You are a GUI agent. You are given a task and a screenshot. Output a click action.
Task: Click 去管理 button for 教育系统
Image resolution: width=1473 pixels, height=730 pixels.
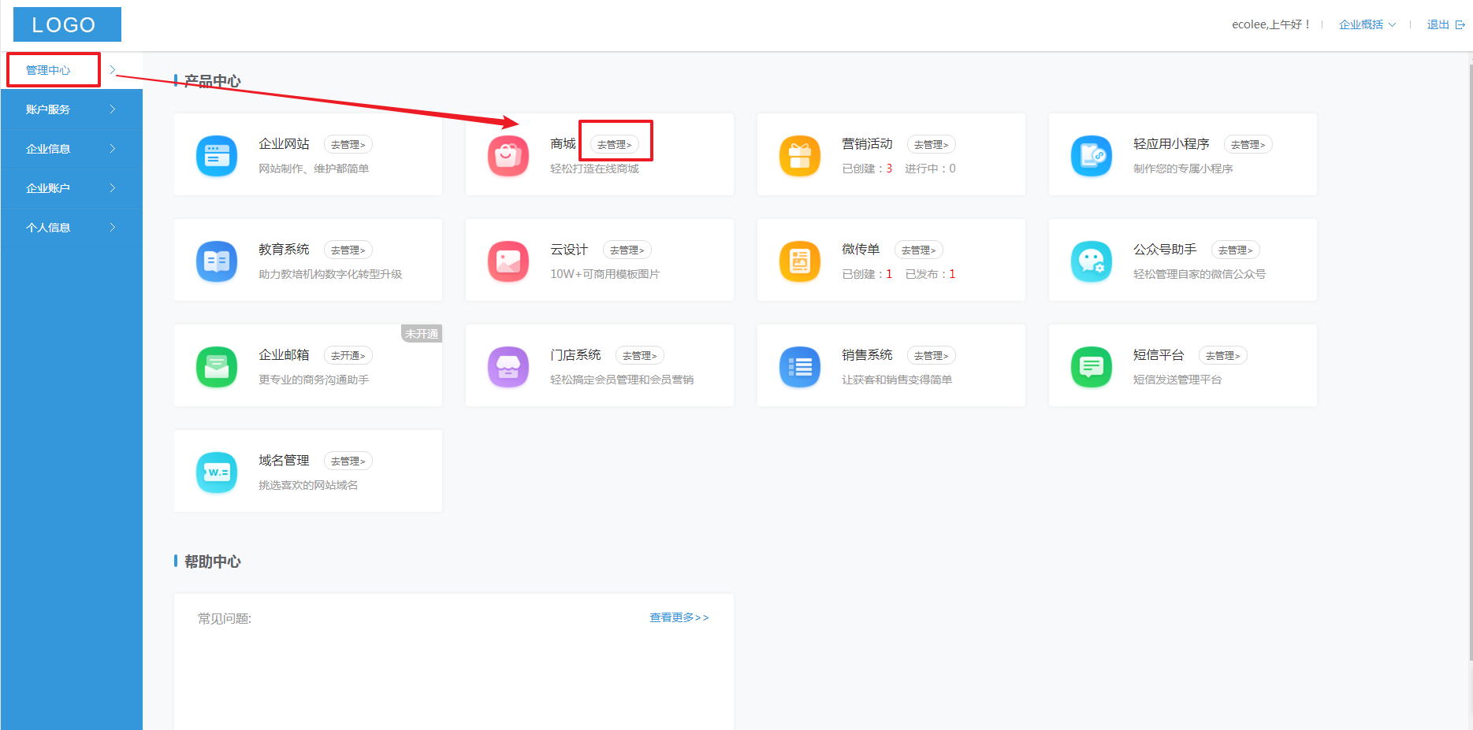pos(348,250)
